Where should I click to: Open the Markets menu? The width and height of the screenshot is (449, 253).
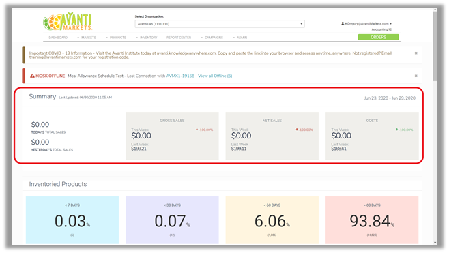click(x=88, y=38)
